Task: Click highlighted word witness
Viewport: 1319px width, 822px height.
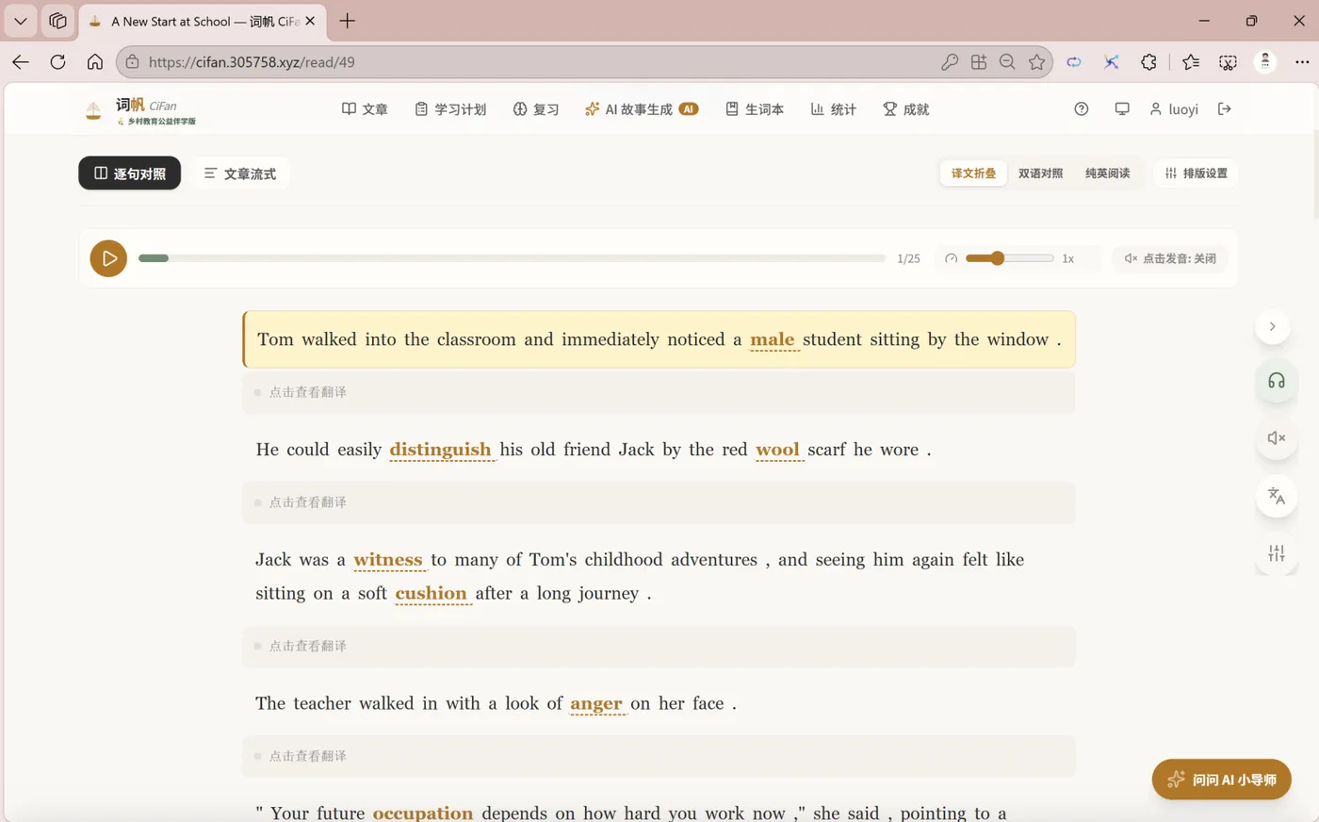Action: [x=388, y=560]
